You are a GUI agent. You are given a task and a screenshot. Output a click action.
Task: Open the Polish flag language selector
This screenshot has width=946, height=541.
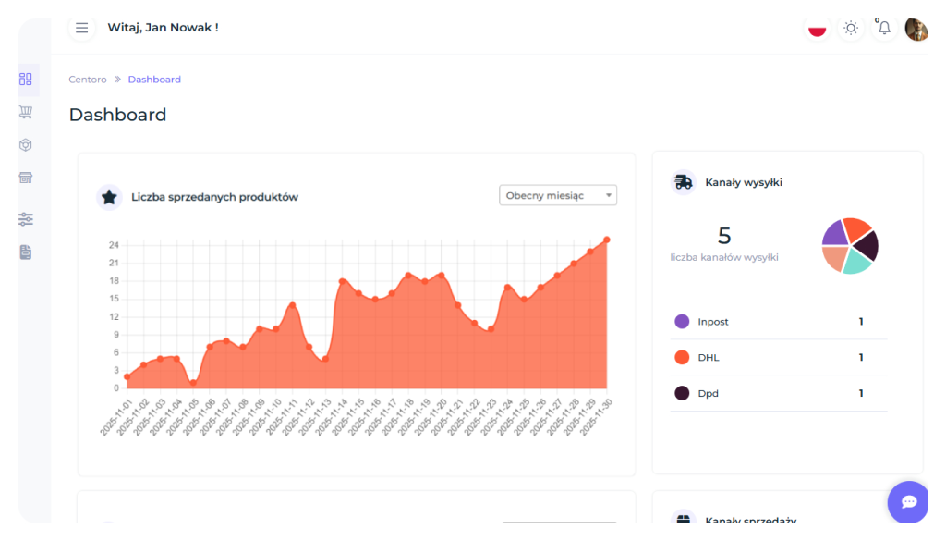click(817, 28)
